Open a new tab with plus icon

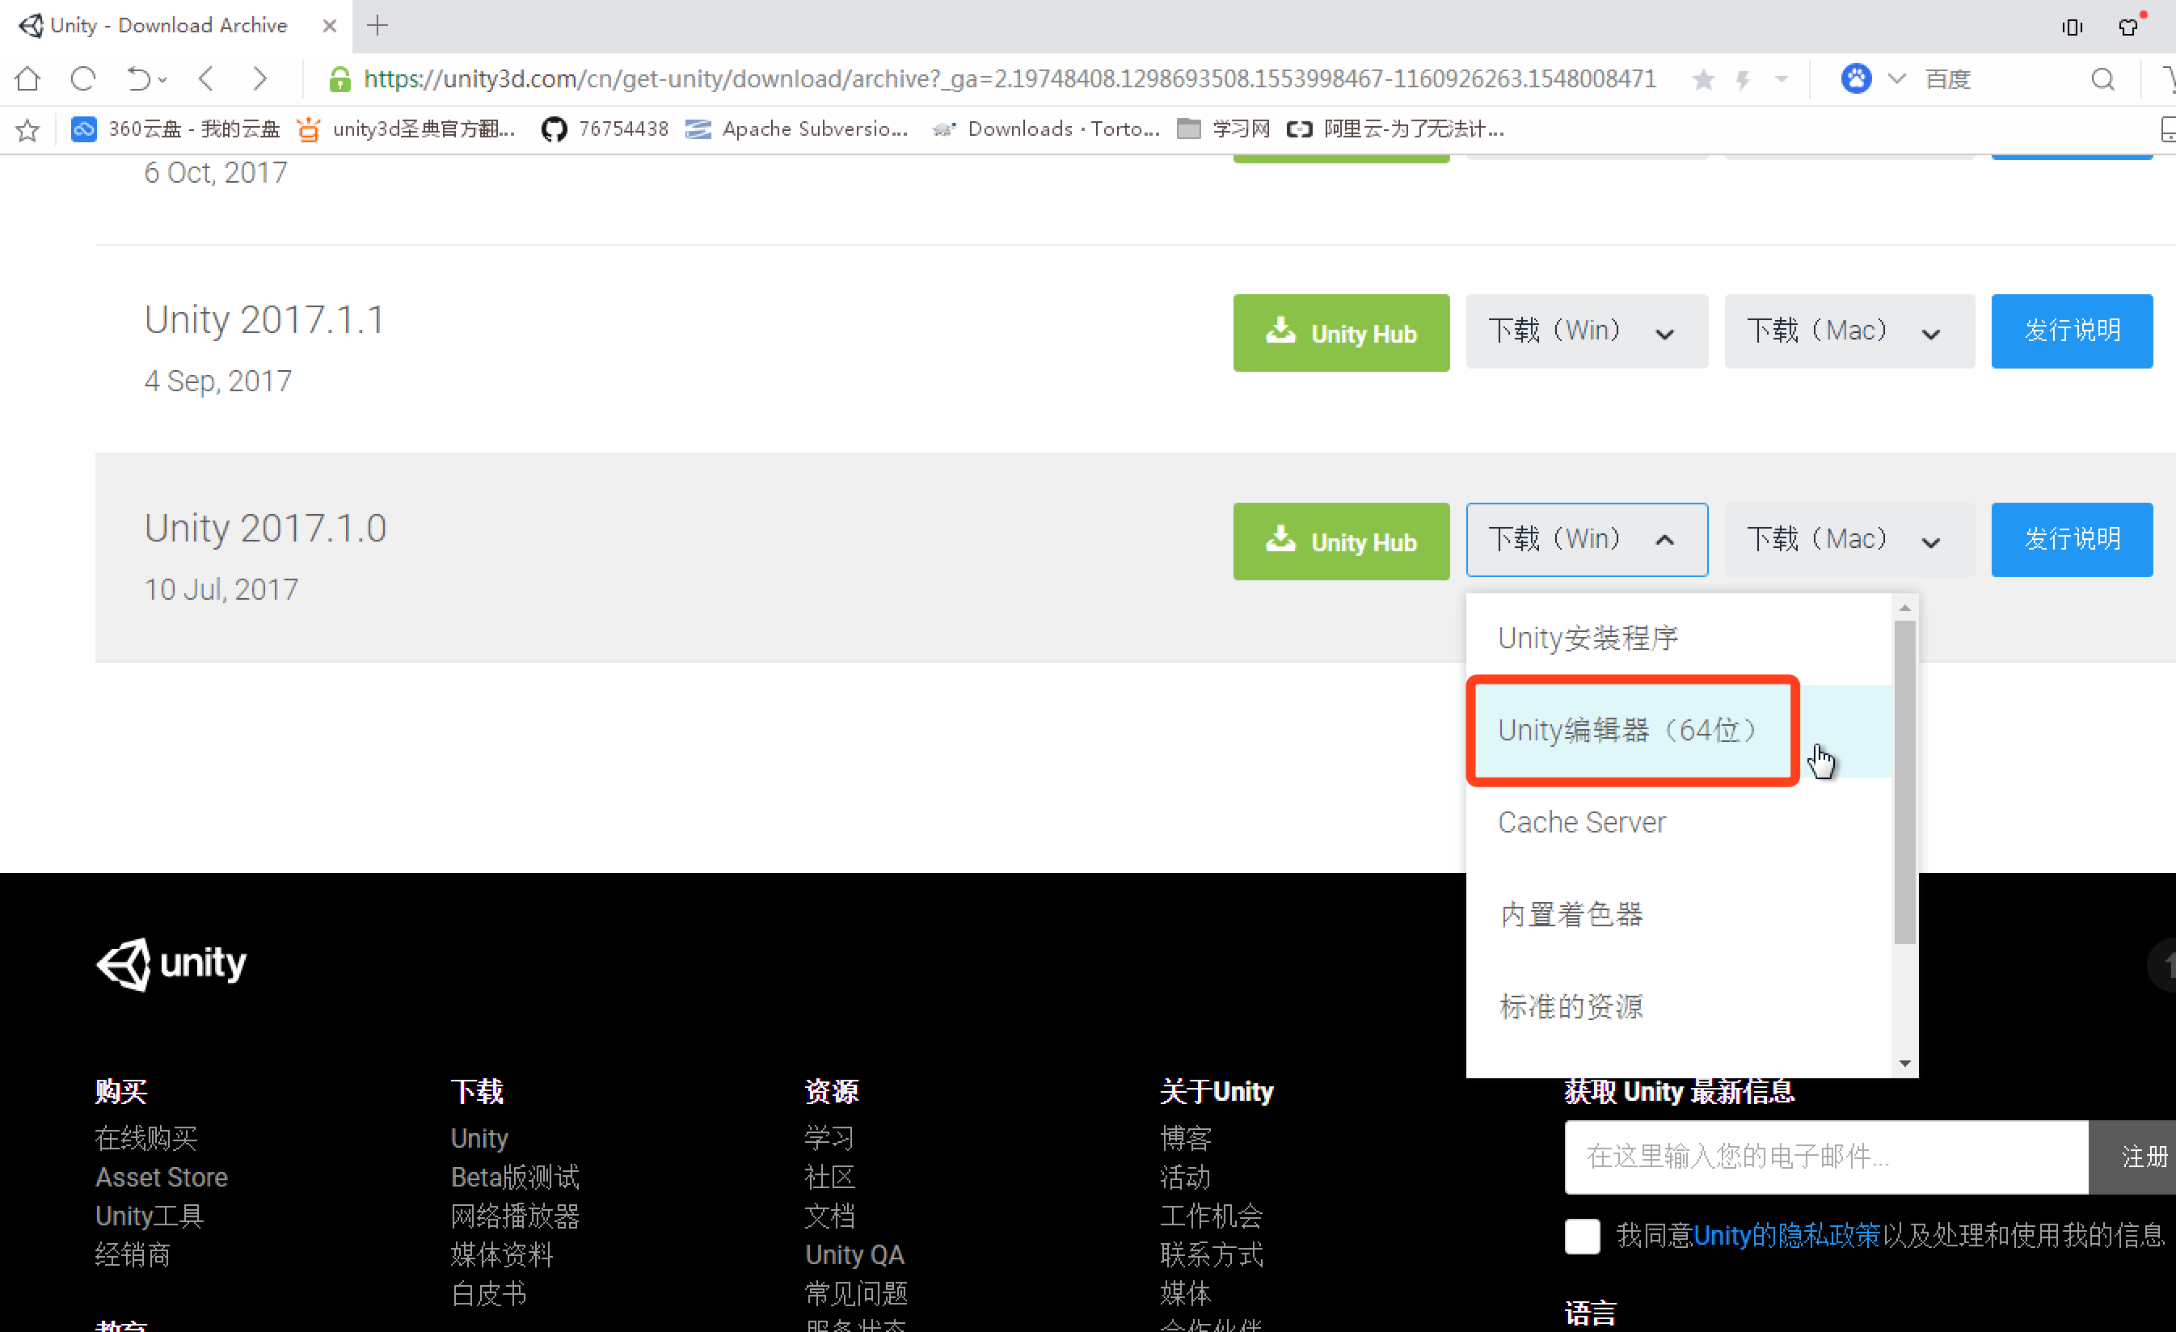(377, 26)
